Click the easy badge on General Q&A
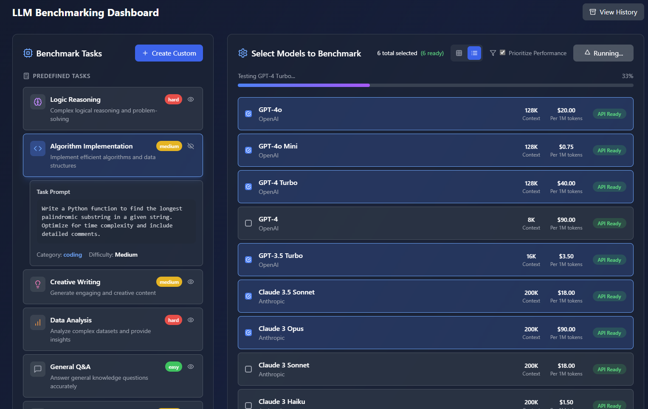The image size is (648, 409). click(174, 367)
